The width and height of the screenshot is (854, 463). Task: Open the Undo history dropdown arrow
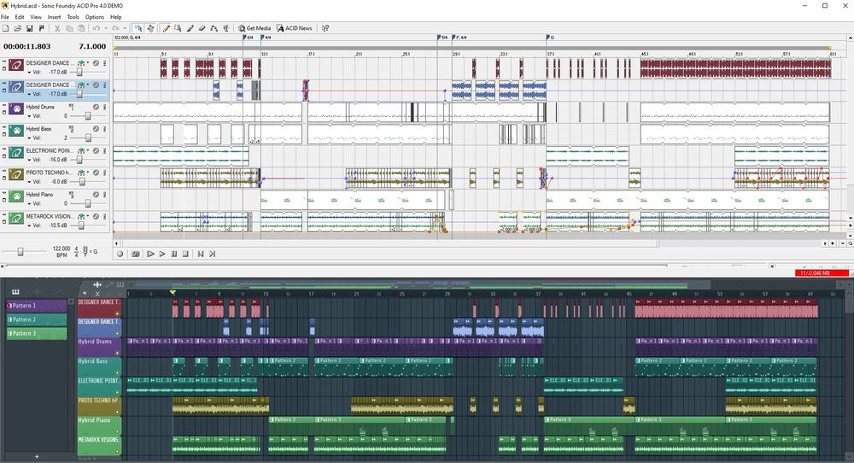(105, 28)
